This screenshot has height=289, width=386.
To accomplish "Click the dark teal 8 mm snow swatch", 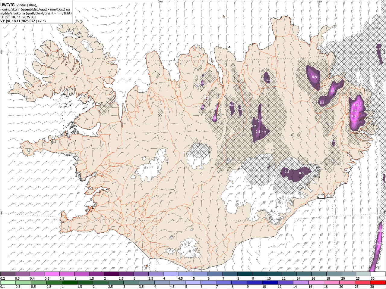I will pyautogui.click(x=245, y=274).
